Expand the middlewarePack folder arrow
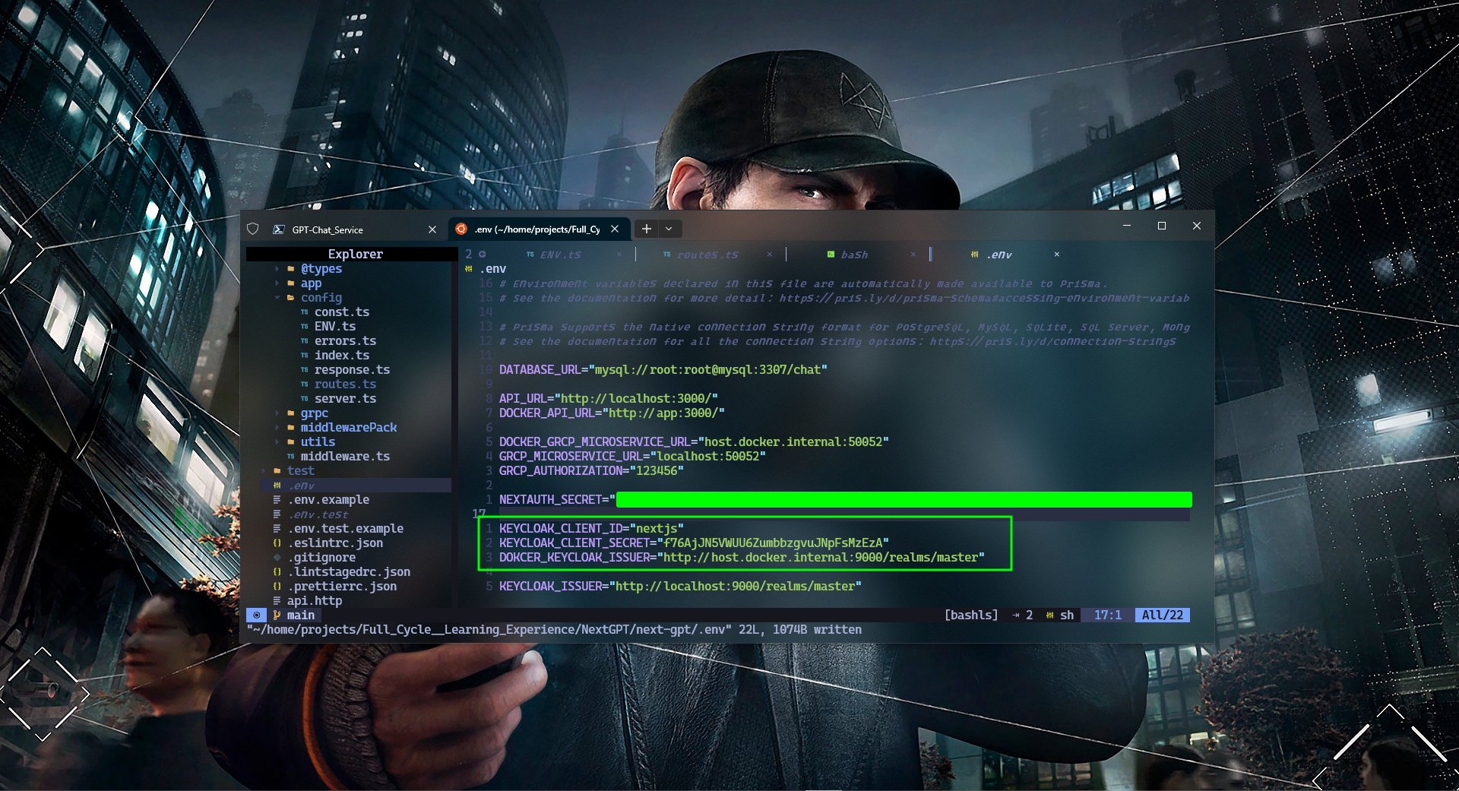The image size is (1459, 791). click(277, 428)
